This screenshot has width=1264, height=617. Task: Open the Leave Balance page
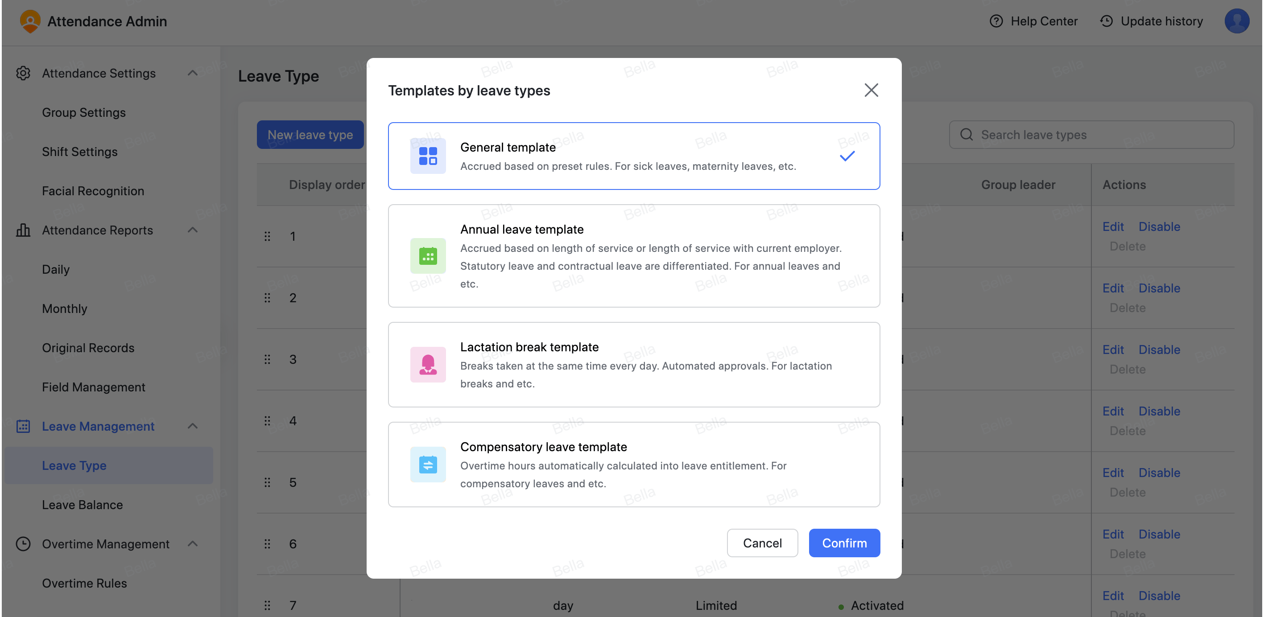click(82, 504)
